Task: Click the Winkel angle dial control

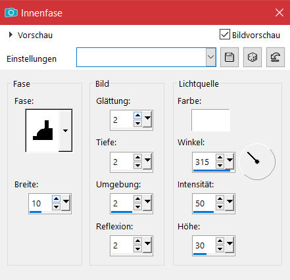Action: pyautogui.click(x=257, y=162)
